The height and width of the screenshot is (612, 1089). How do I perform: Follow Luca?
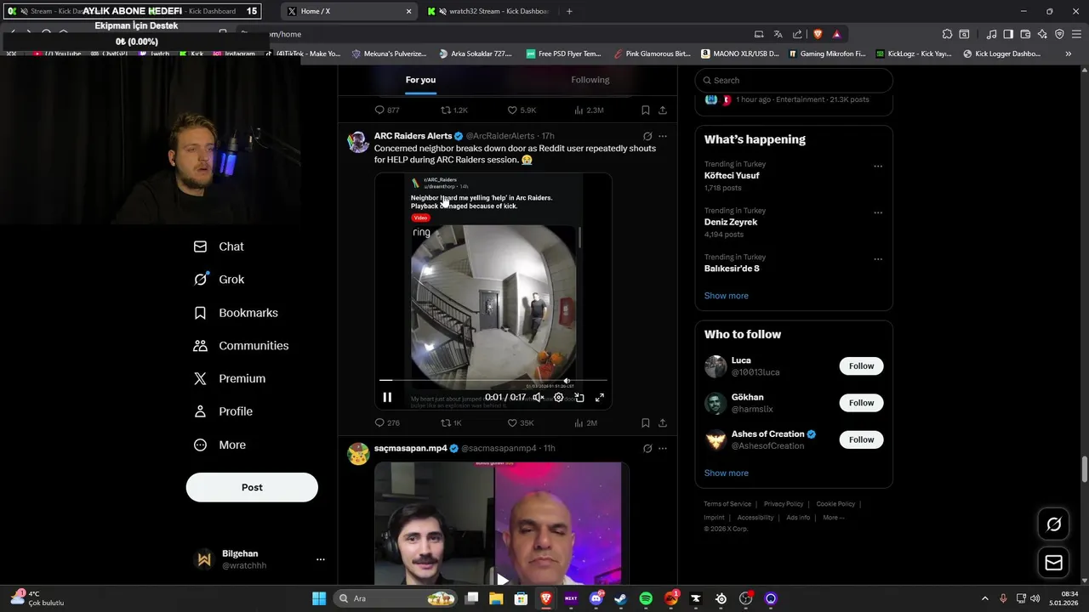[x=861, y=365]
